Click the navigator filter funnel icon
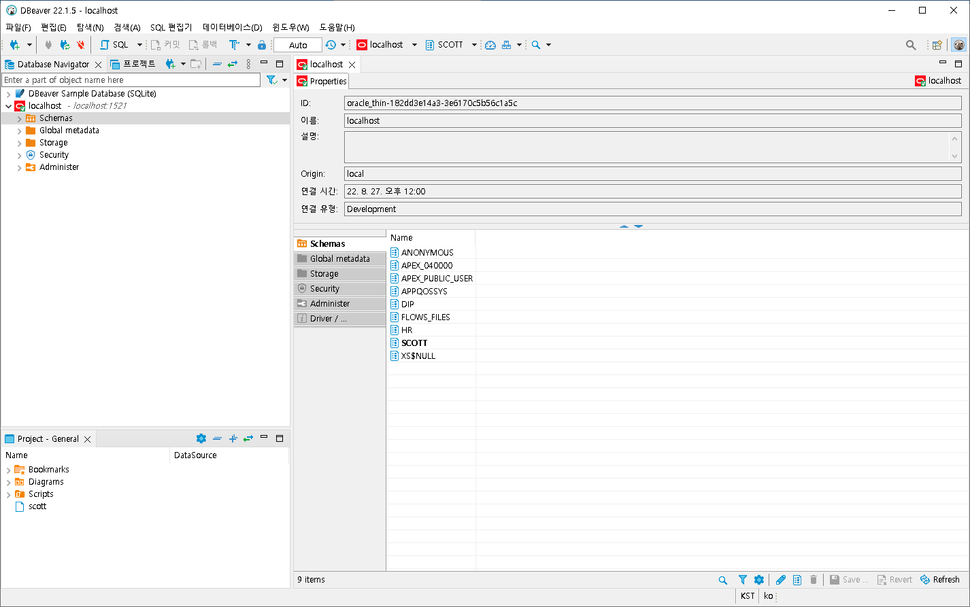Screen dimensions: 970x607 tap(271, 80)
